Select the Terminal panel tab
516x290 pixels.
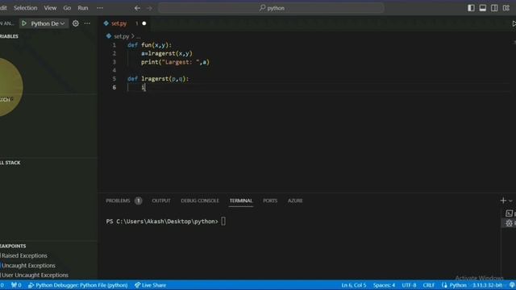pos(241,201)
